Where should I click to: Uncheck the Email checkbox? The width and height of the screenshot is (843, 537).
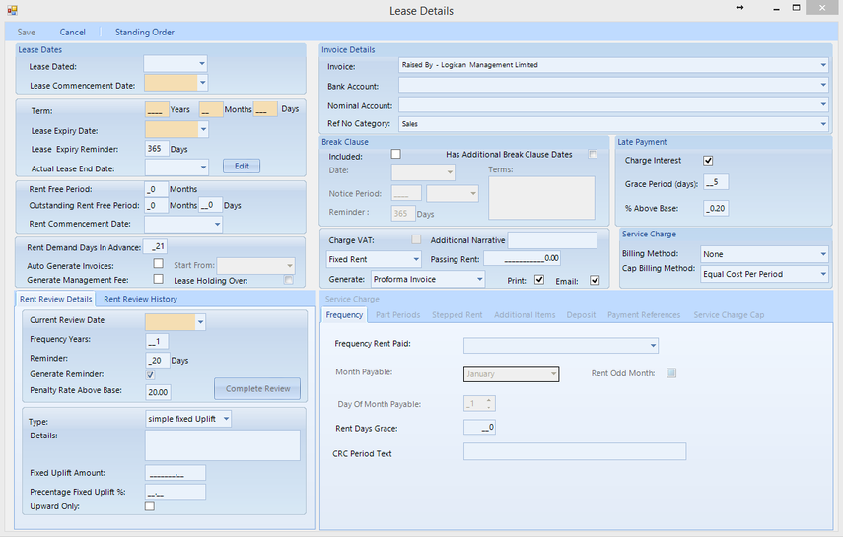pyautogui.click(x=595, y=280)
